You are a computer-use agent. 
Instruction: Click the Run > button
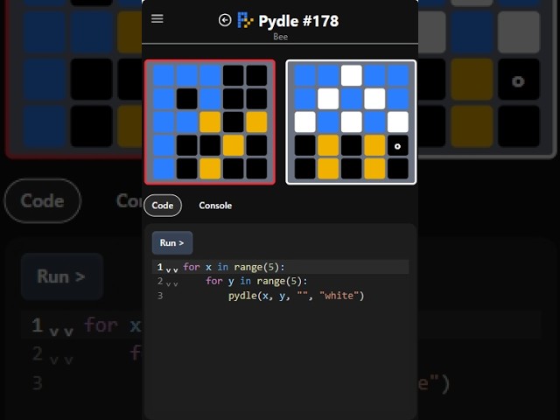[172, 243]
